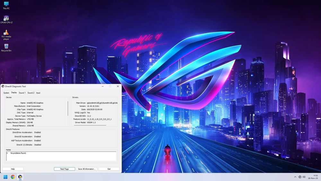Click DirectX Diagnostic Tool title bar icon
Image resolution: width=321 pixels, height=181 pixels.
coord(3,86)
